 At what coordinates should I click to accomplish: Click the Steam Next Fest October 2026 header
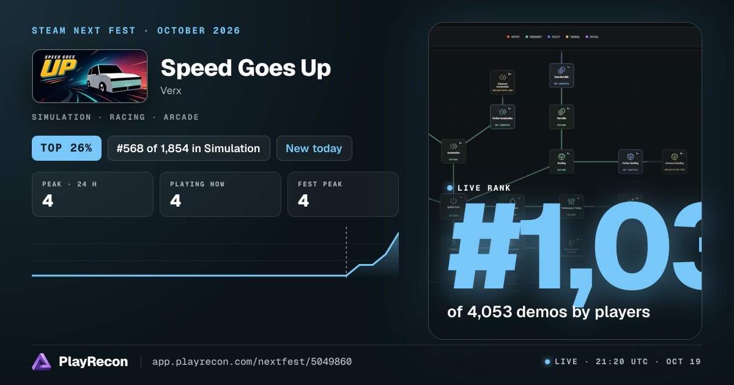[136, 31]
